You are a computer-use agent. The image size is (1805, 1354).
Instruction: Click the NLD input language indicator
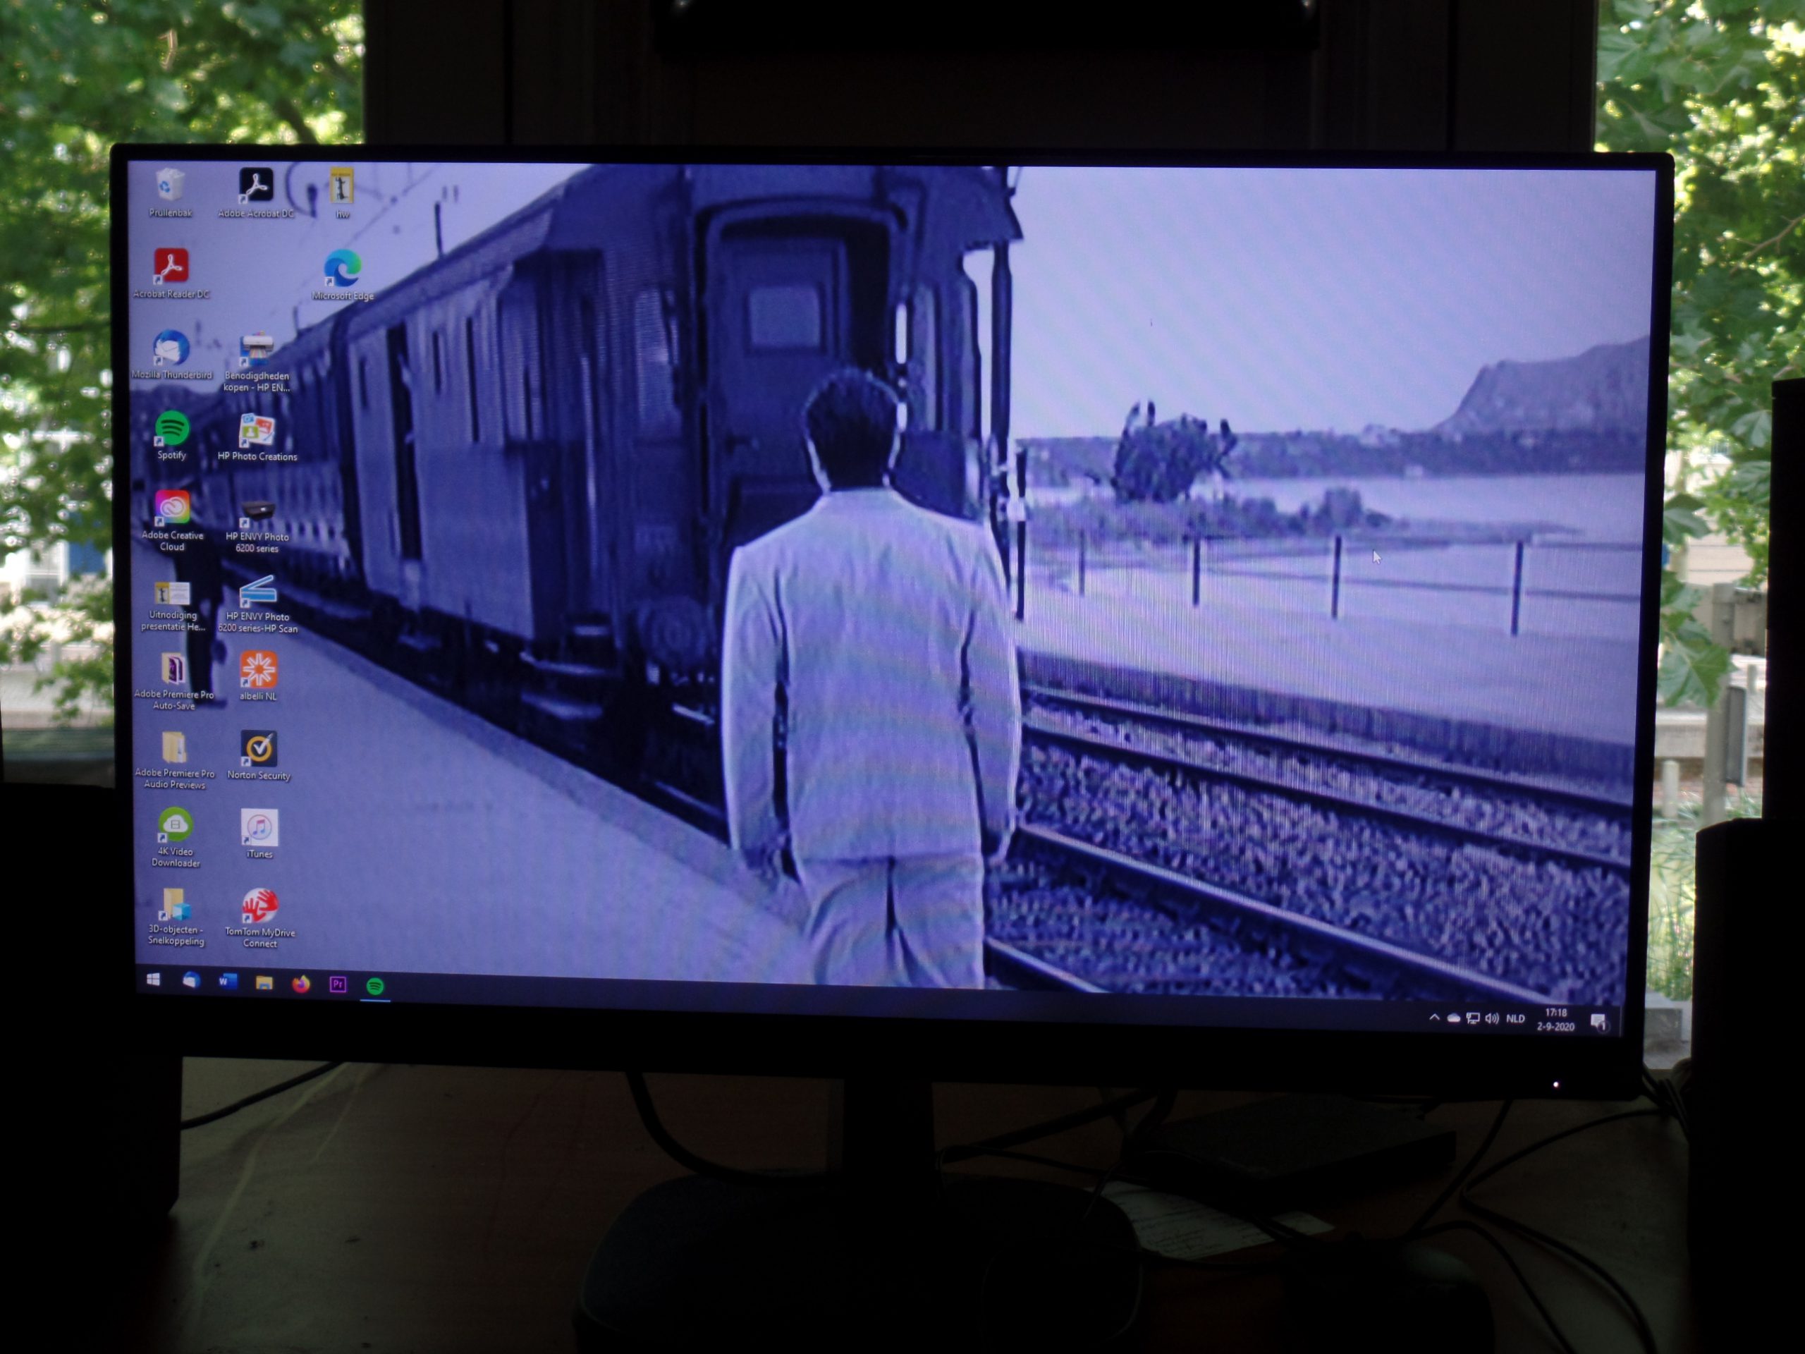pyautogui.click(x=1515, y=1018)
